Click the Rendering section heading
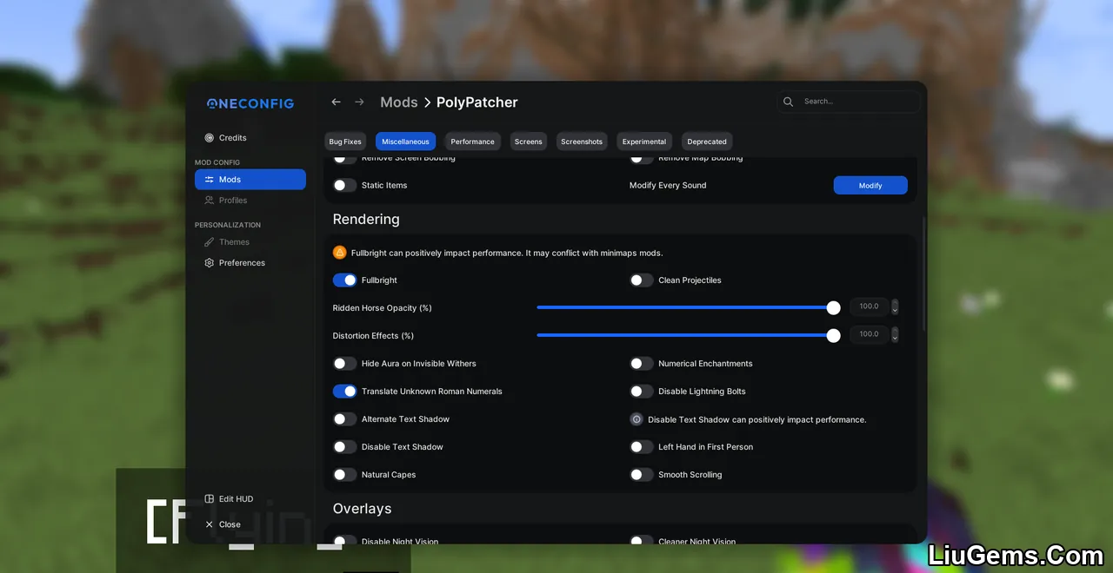1113x573 pixels. tap(366, 220)
